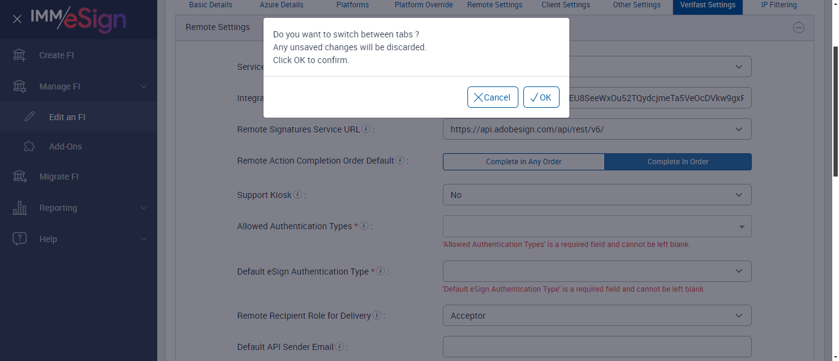Image resolution: width=839 pixels, height=361 pixels.
Task: Switch to the IP Filtering tab
Action: tap(778, 5)
